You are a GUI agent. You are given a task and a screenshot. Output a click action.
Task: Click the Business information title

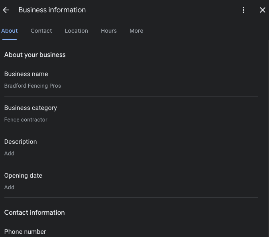point(52,10)
